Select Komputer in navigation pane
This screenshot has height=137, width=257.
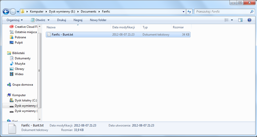(19, 95)
